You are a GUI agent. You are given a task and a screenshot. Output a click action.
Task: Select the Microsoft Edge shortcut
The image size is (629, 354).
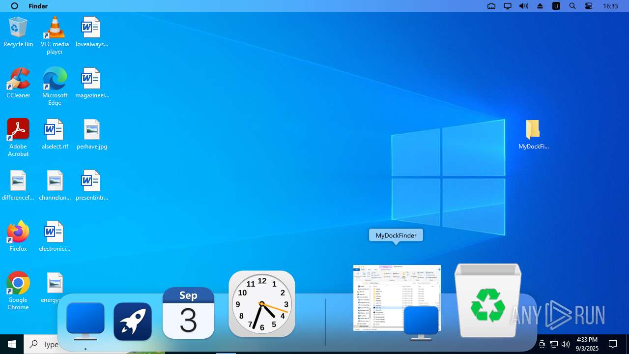click(x=55, y=87)
